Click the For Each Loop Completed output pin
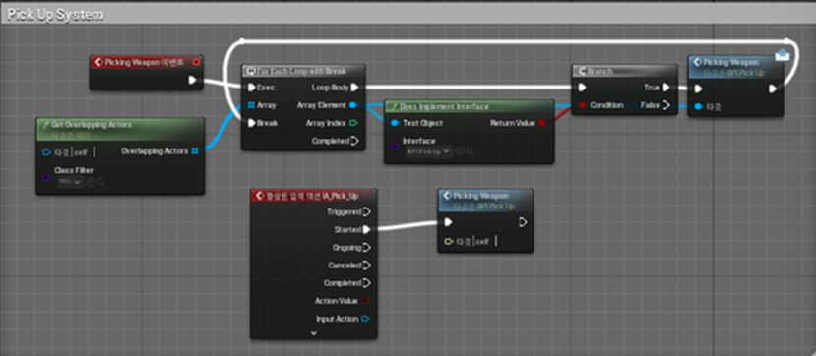The height and width of the screenshot is (356, 816). (355, 141)
